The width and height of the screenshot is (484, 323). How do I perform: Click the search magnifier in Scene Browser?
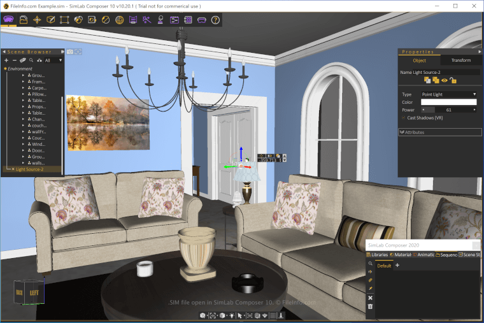pos(31,61)
